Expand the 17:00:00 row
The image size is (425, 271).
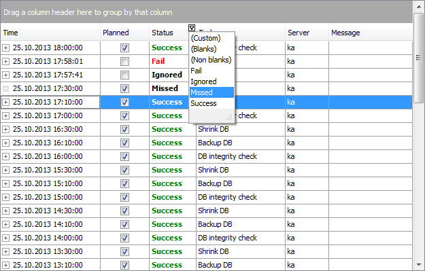tap(5, 116)
